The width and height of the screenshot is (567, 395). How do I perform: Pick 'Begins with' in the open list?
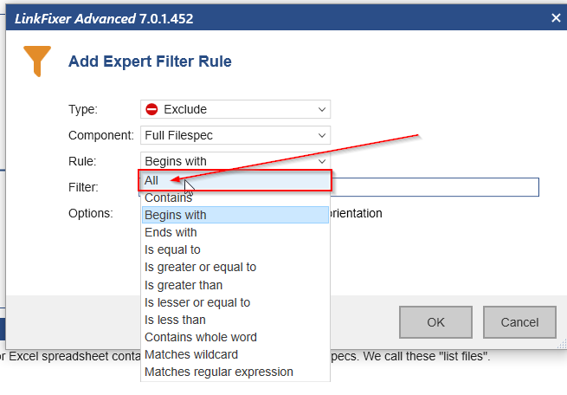coord(235,215)
